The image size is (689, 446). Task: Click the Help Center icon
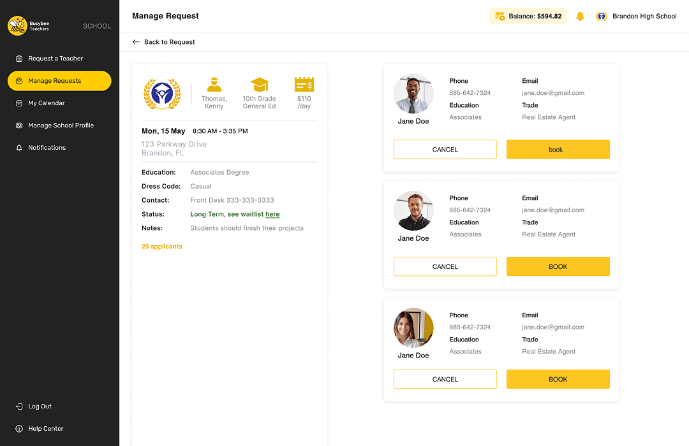(x=19, y=428)
